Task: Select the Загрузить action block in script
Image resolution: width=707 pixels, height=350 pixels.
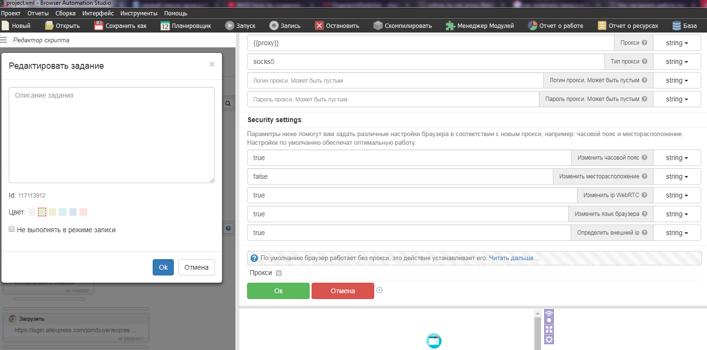Action: pyautogui.click(x=76, y=328)
